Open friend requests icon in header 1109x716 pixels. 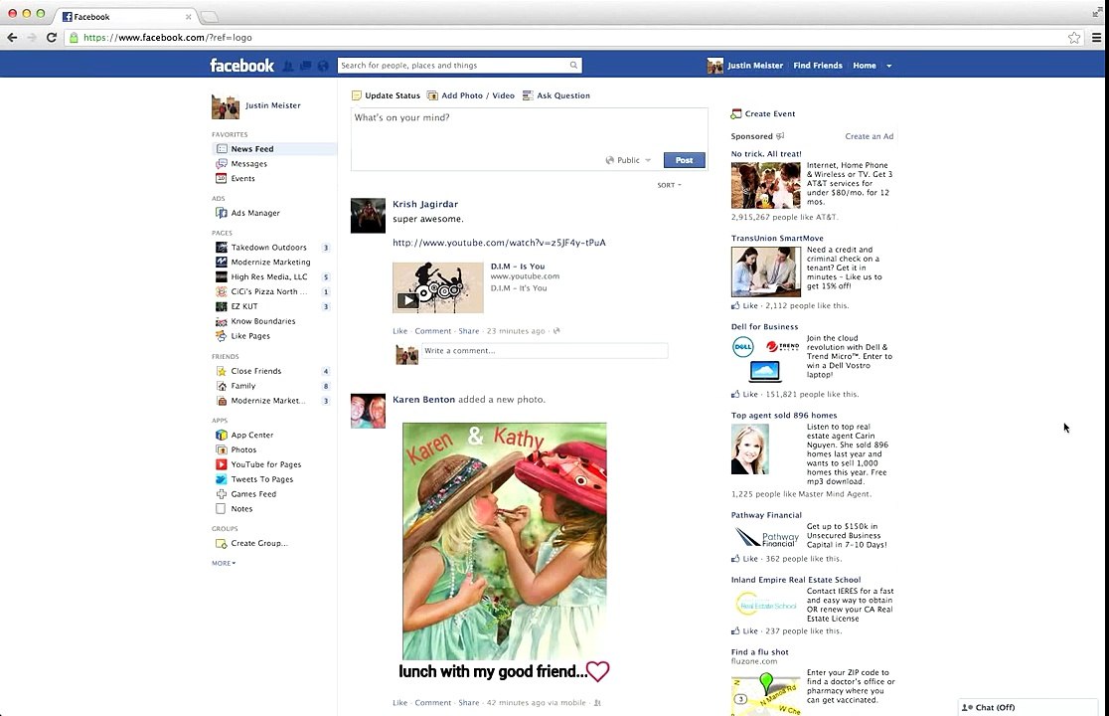point(288,66)
